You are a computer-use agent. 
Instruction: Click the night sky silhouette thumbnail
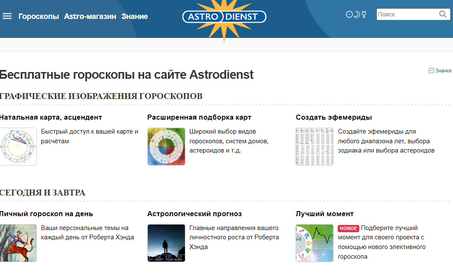pos(166,243)
